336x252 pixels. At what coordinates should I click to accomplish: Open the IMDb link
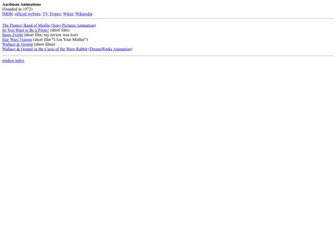point(7,14)
